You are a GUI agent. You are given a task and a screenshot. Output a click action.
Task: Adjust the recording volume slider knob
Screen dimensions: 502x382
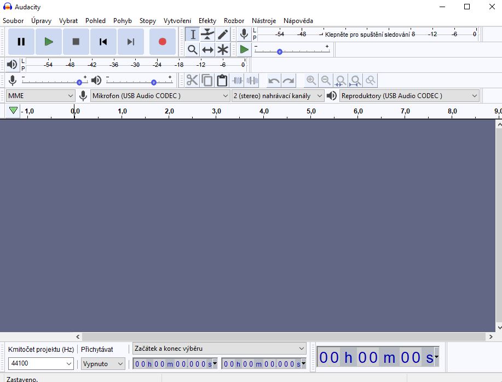[79, 82]
